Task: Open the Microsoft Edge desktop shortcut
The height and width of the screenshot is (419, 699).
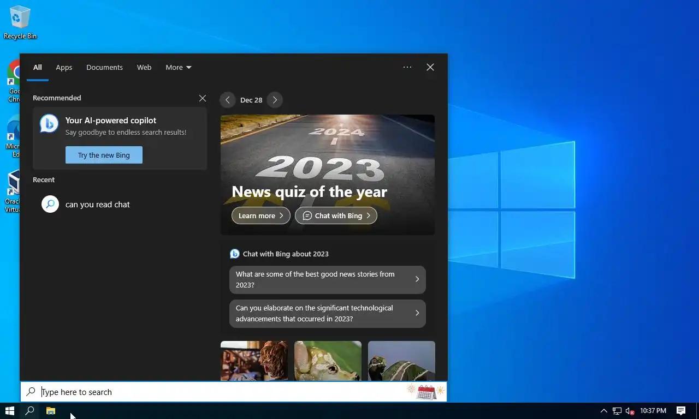Action: (13, 136)
